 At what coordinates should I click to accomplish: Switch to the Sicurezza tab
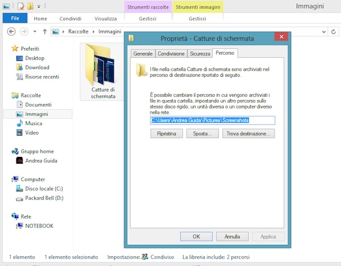199,53
